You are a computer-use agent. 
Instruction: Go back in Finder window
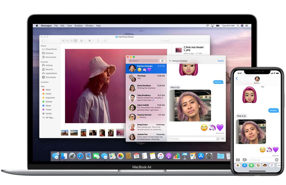pyautogui.click(x=43, y=41)
